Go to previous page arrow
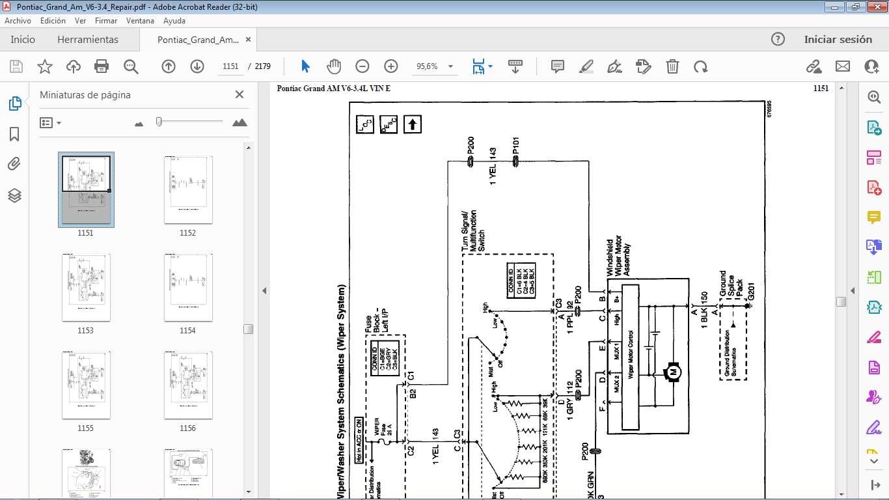889x500 pixels. (169, 66)
